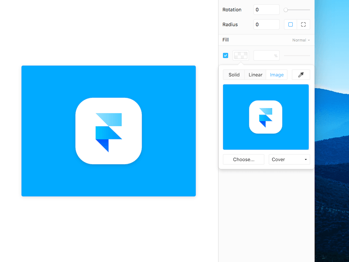Click the Fill section label

click(226, 40)
